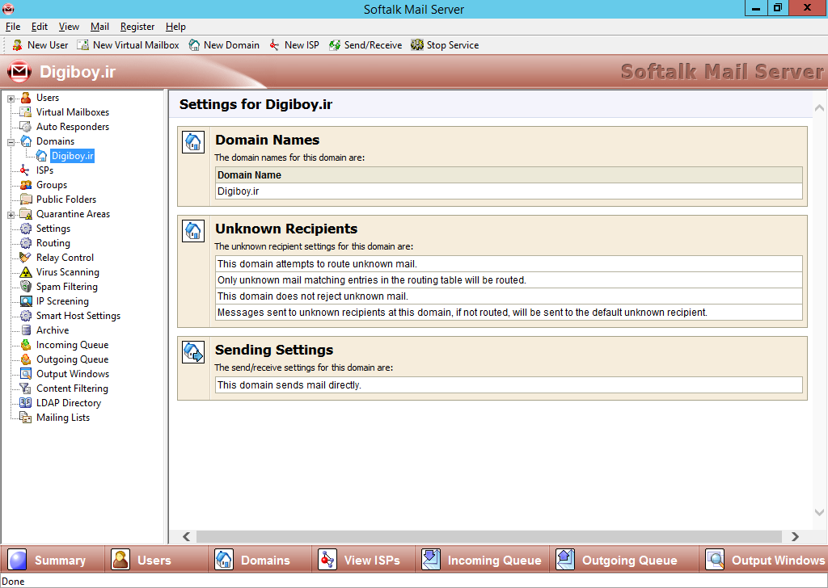Click the Public Folders tree icon
The image size is (828, 588).
(x=26, y=199)
